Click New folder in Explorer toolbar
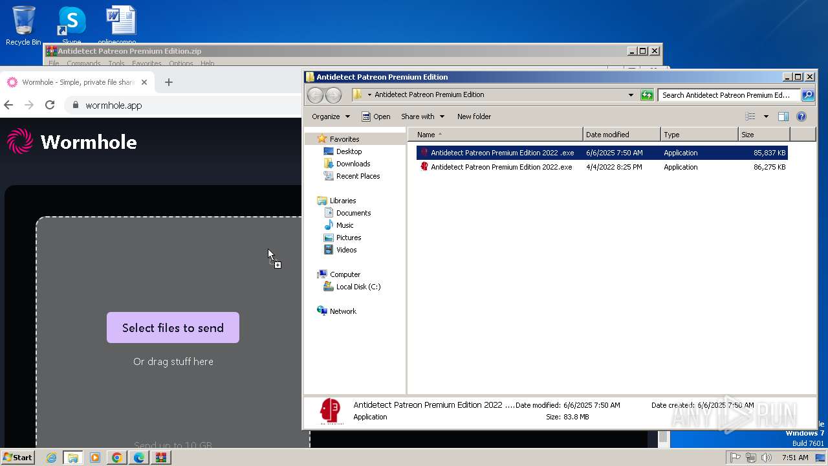828x466 pixels. 474,116
